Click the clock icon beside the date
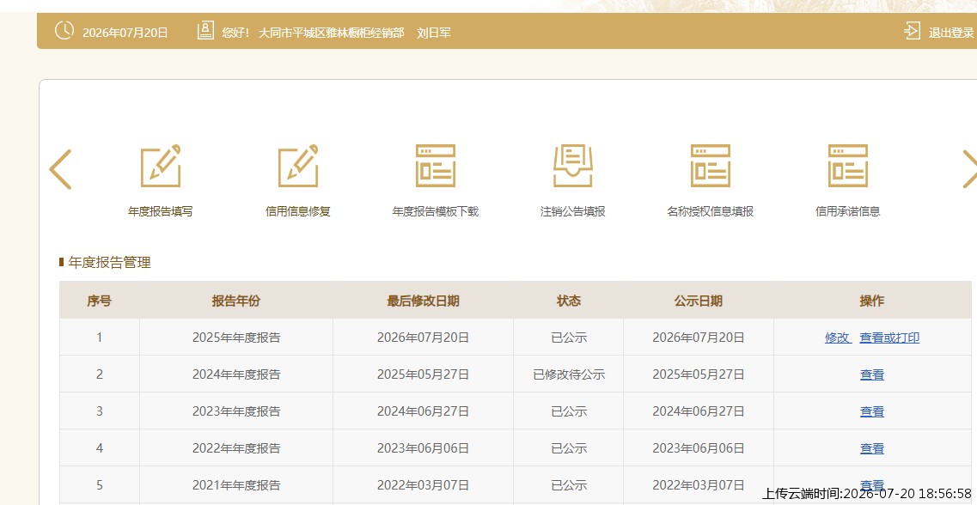Screen dimensions: 977x505 [64, 30]
